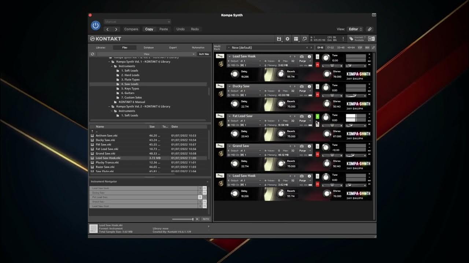Screen dimensions: 469x263
Task: Toggle the blue plugin power button
Action: (x=96, y=26)
